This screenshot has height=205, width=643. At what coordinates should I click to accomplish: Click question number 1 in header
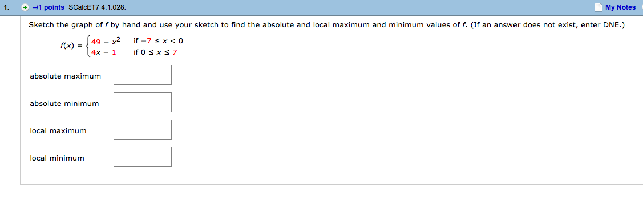tap(7, 7)
